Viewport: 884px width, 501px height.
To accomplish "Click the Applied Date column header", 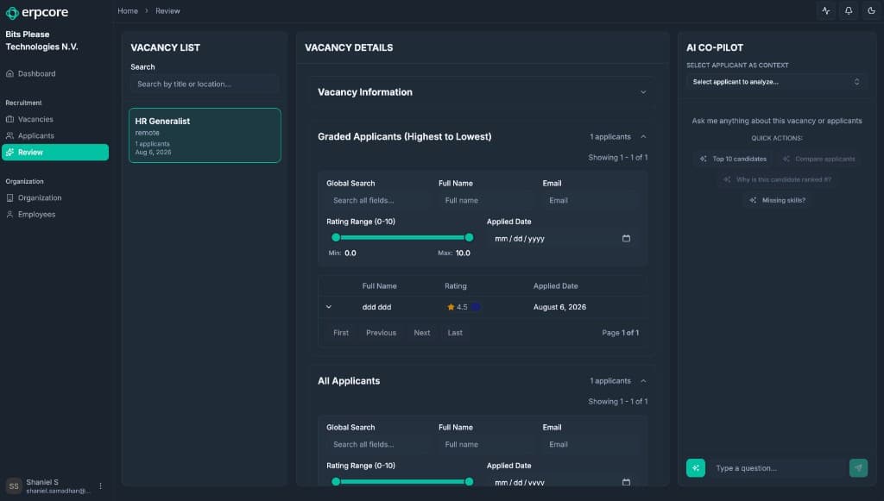I will [555, 286].
